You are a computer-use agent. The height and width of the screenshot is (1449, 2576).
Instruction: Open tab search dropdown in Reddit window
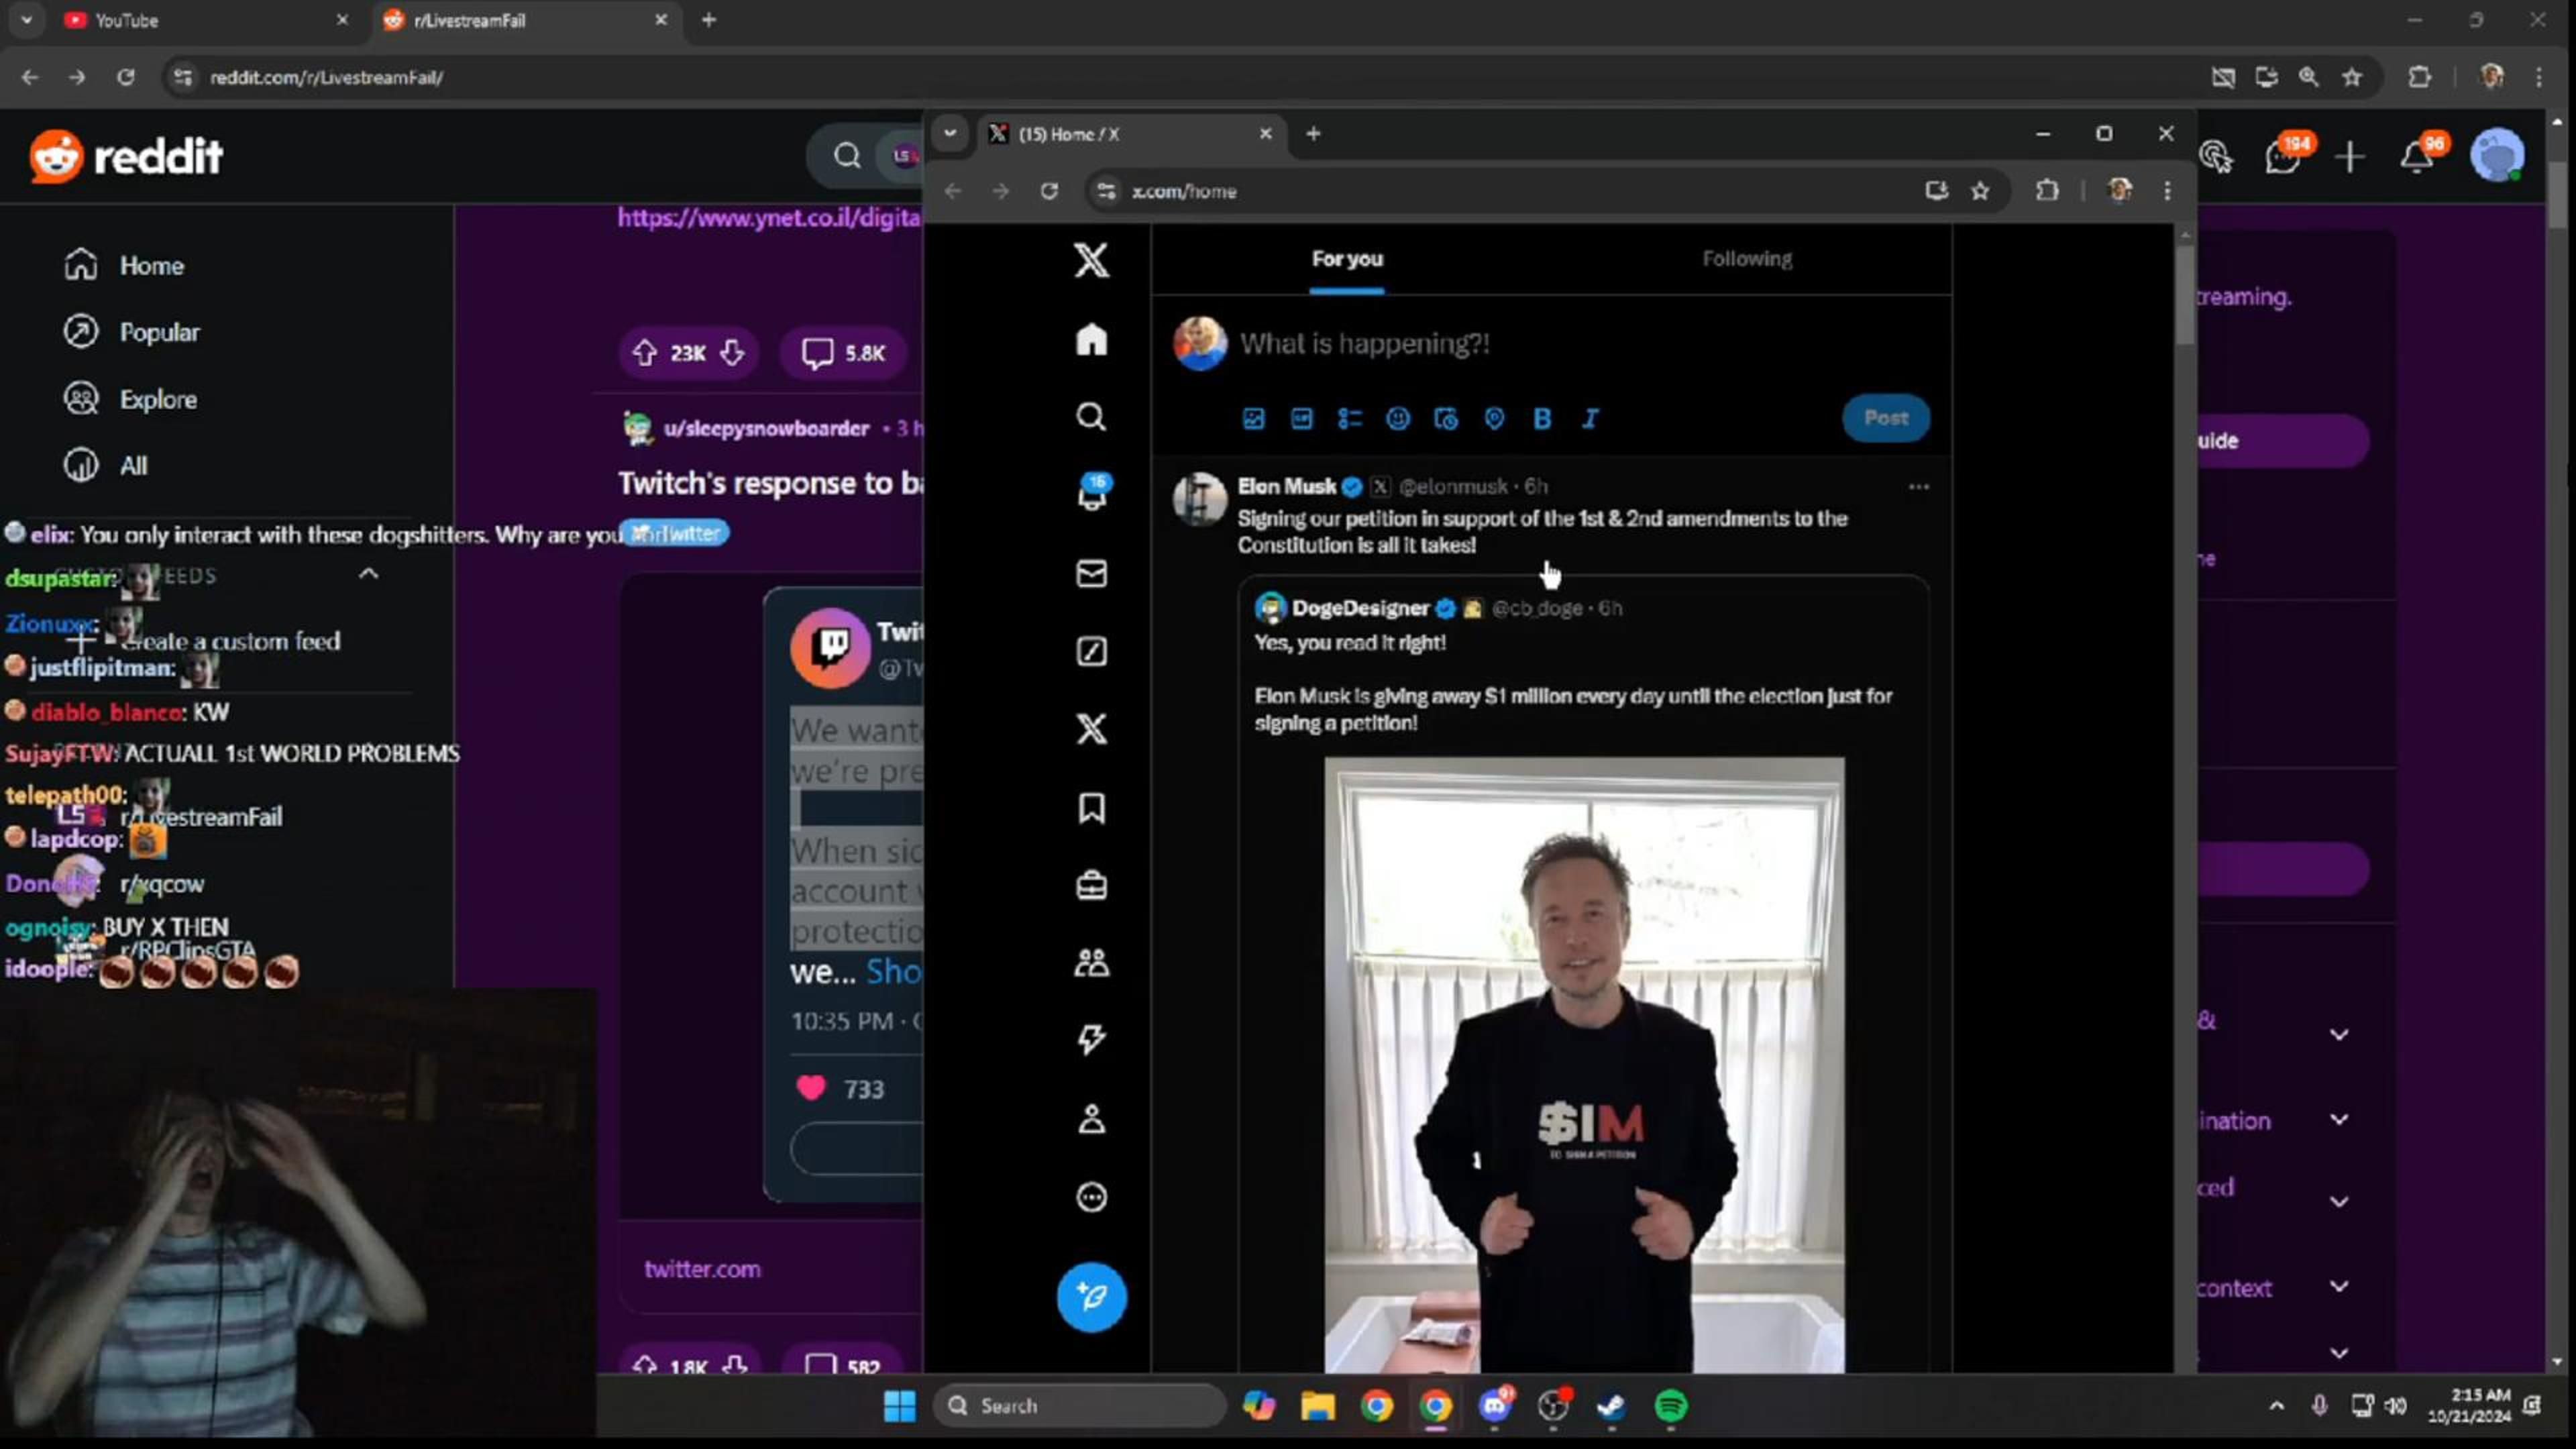[x=27, y=20]
